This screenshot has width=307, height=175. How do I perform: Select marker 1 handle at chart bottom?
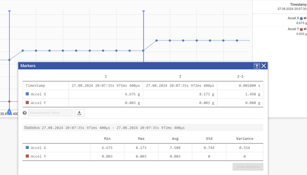[9, 112]
